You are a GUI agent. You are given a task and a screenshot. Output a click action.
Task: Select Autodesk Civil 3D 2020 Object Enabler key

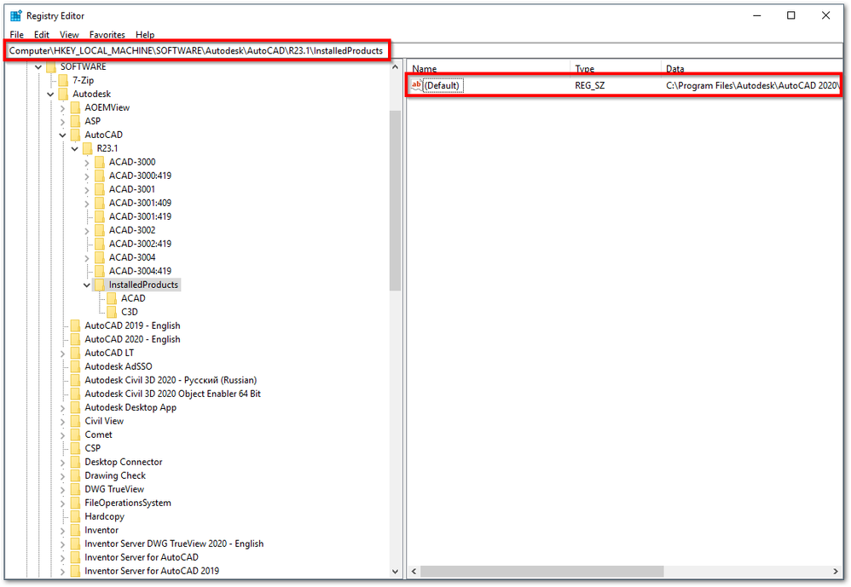[172, 394]
